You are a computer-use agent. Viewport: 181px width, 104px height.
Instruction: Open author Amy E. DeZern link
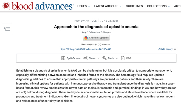tap(89, 32)
